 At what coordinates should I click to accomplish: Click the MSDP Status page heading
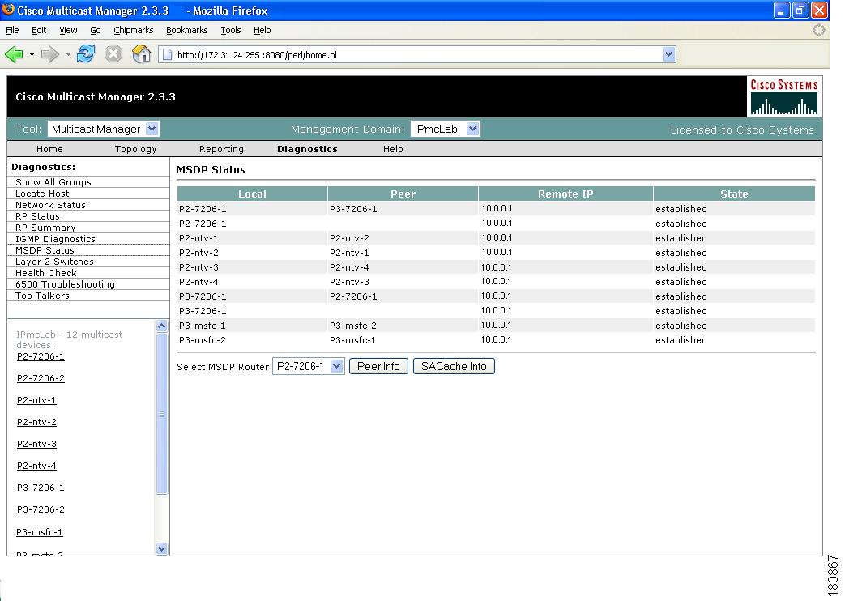pyautogui.click(x=211, y=170)
